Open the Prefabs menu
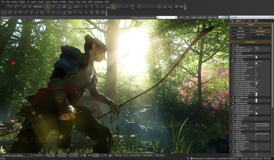This screenshot has width=274, height=160. [63, 2]
